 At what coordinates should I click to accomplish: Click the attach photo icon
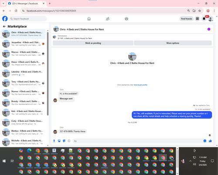59,141
